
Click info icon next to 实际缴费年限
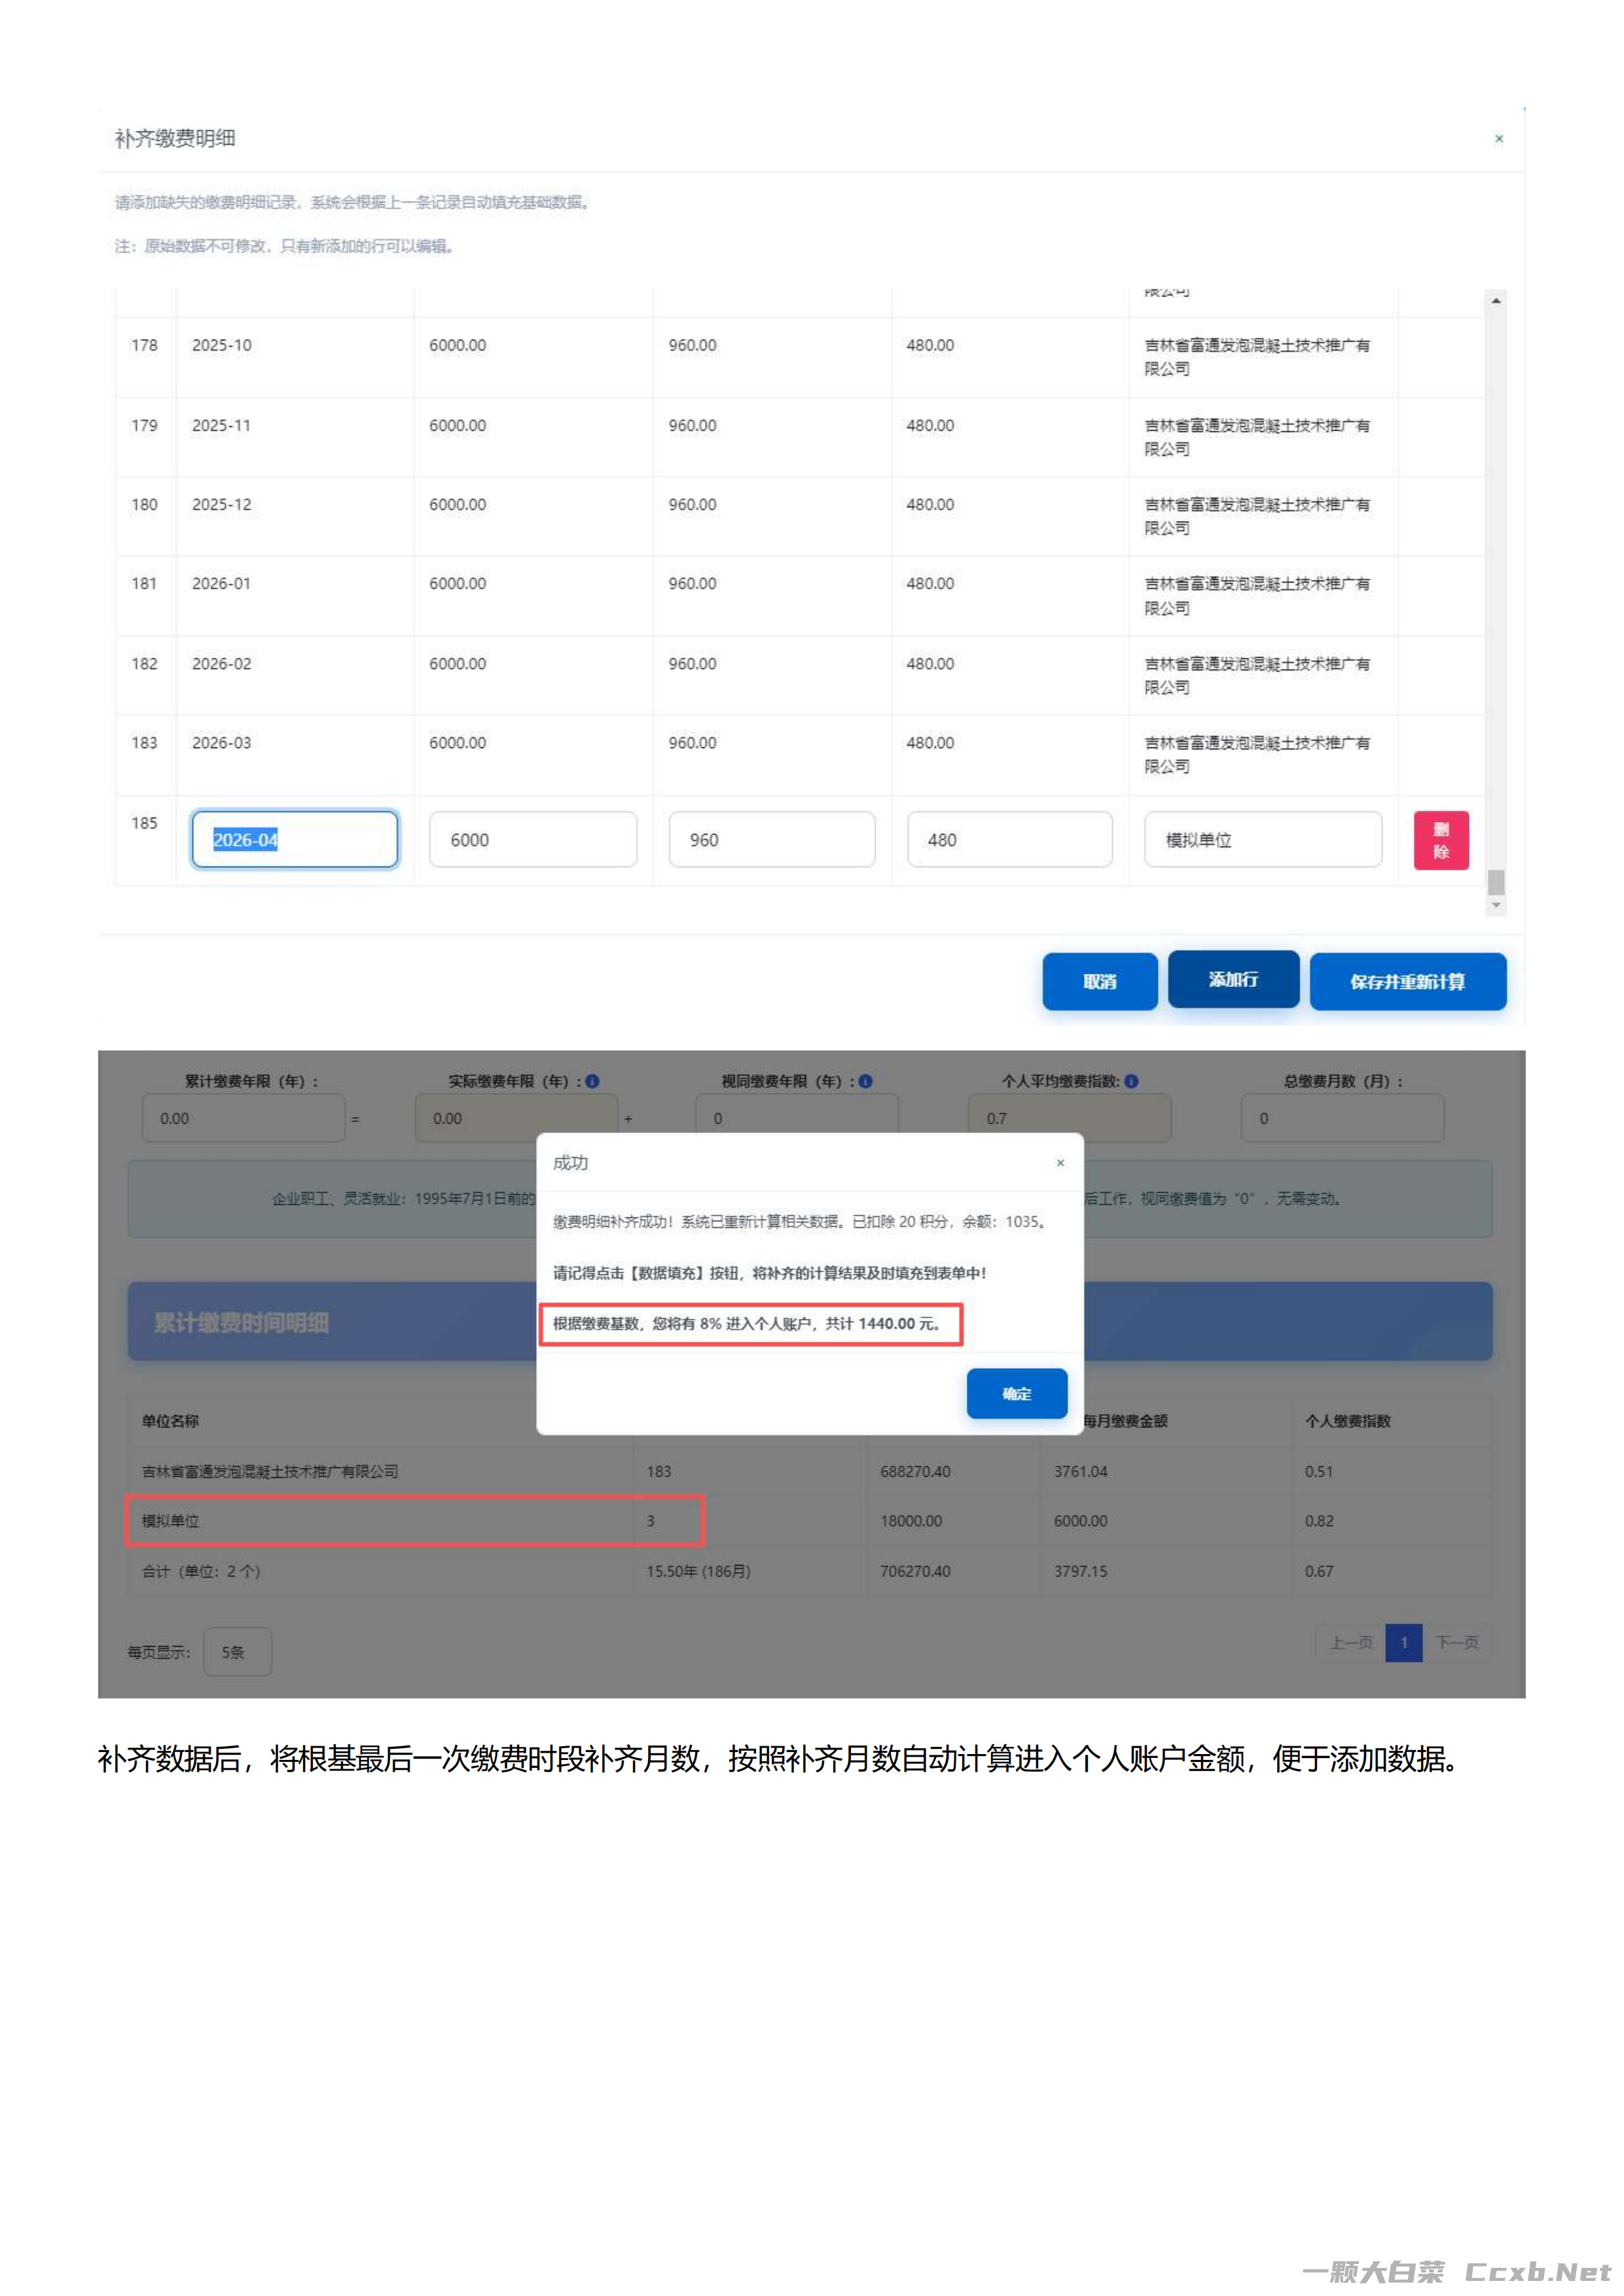[x=592, y=1081]
